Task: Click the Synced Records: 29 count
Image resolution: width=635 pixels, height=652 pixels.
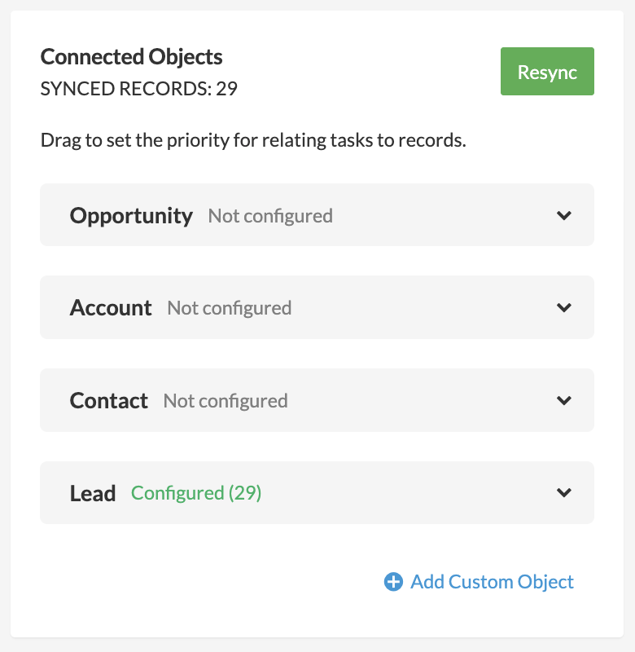Action: click(x=138, y=88)
